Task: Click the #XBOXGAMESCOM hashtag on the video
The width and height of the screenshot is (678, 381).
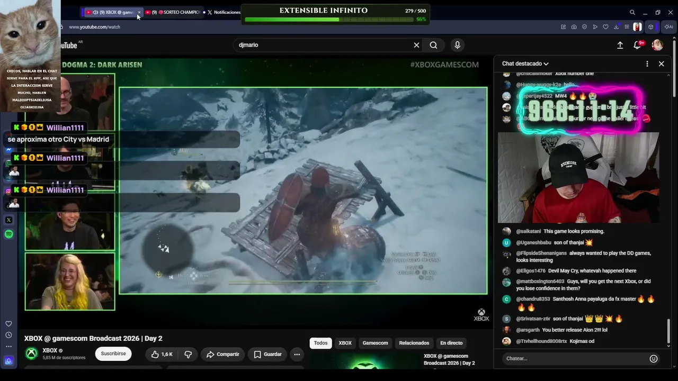Action: (444, 65)
